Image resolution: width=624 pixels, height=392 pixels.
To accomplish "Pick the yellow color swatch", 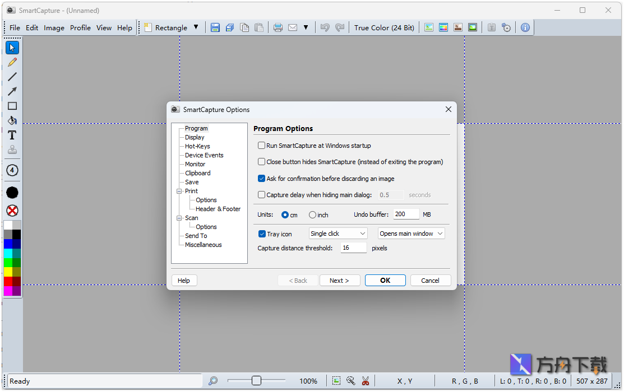I will [x=8, y=272].
